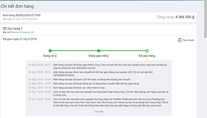Select the Đã giao hàng step label

tap(147, 56)
